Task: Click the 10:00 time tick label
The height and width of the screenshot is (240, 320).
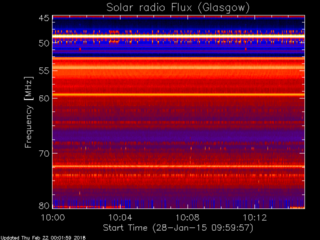Action: click(x=53, y=217)
